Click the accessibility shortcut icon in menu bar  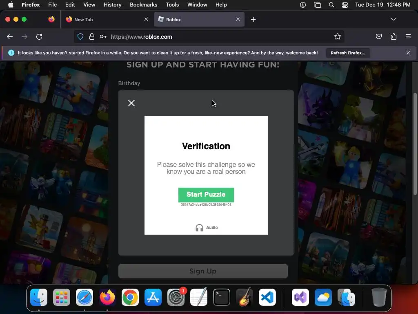pos(303,5)
